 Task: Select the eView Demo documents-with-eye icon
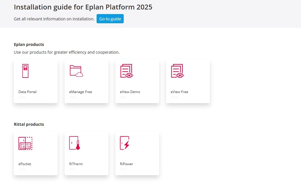pos(127,70)
